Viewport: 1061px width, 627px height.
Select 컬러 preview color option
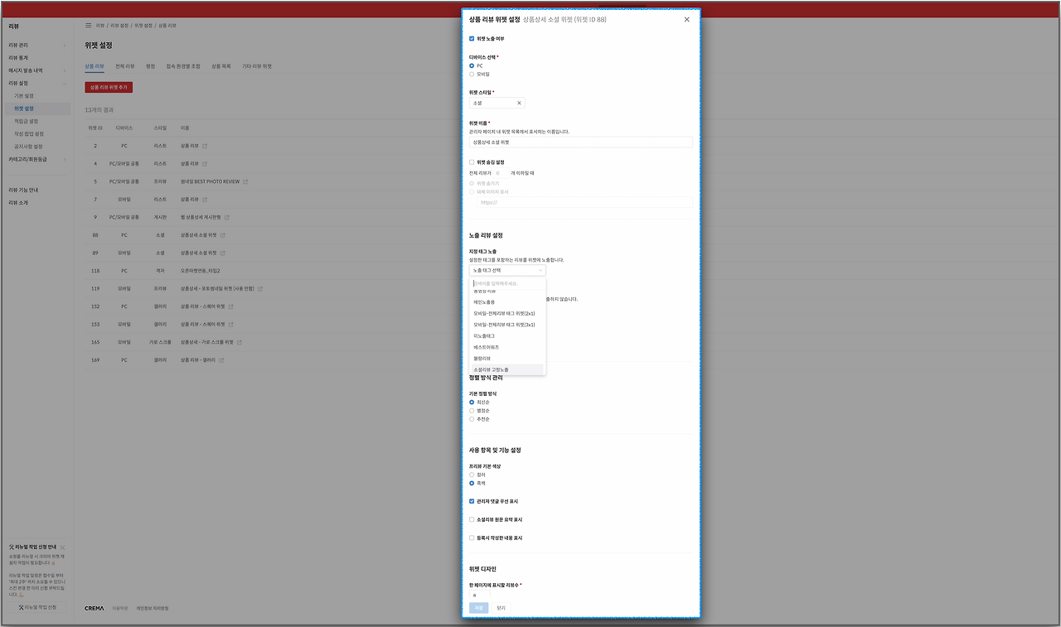(x=472, y=475)
